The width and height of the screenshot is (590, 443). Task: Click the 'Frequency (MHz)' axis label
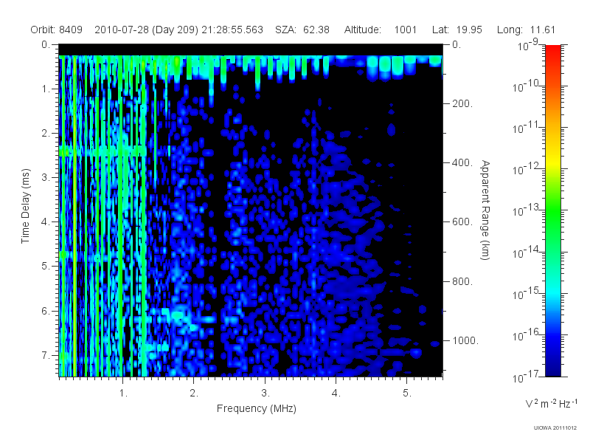[x=256, y=408]
